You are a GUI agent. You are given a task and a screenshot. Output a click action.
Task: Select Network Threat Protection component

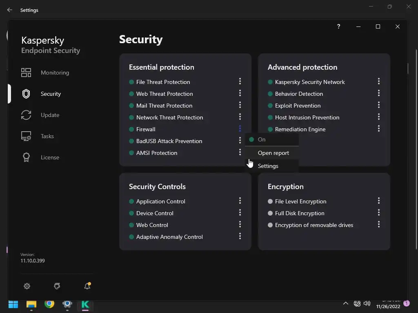tap(169, 117)
